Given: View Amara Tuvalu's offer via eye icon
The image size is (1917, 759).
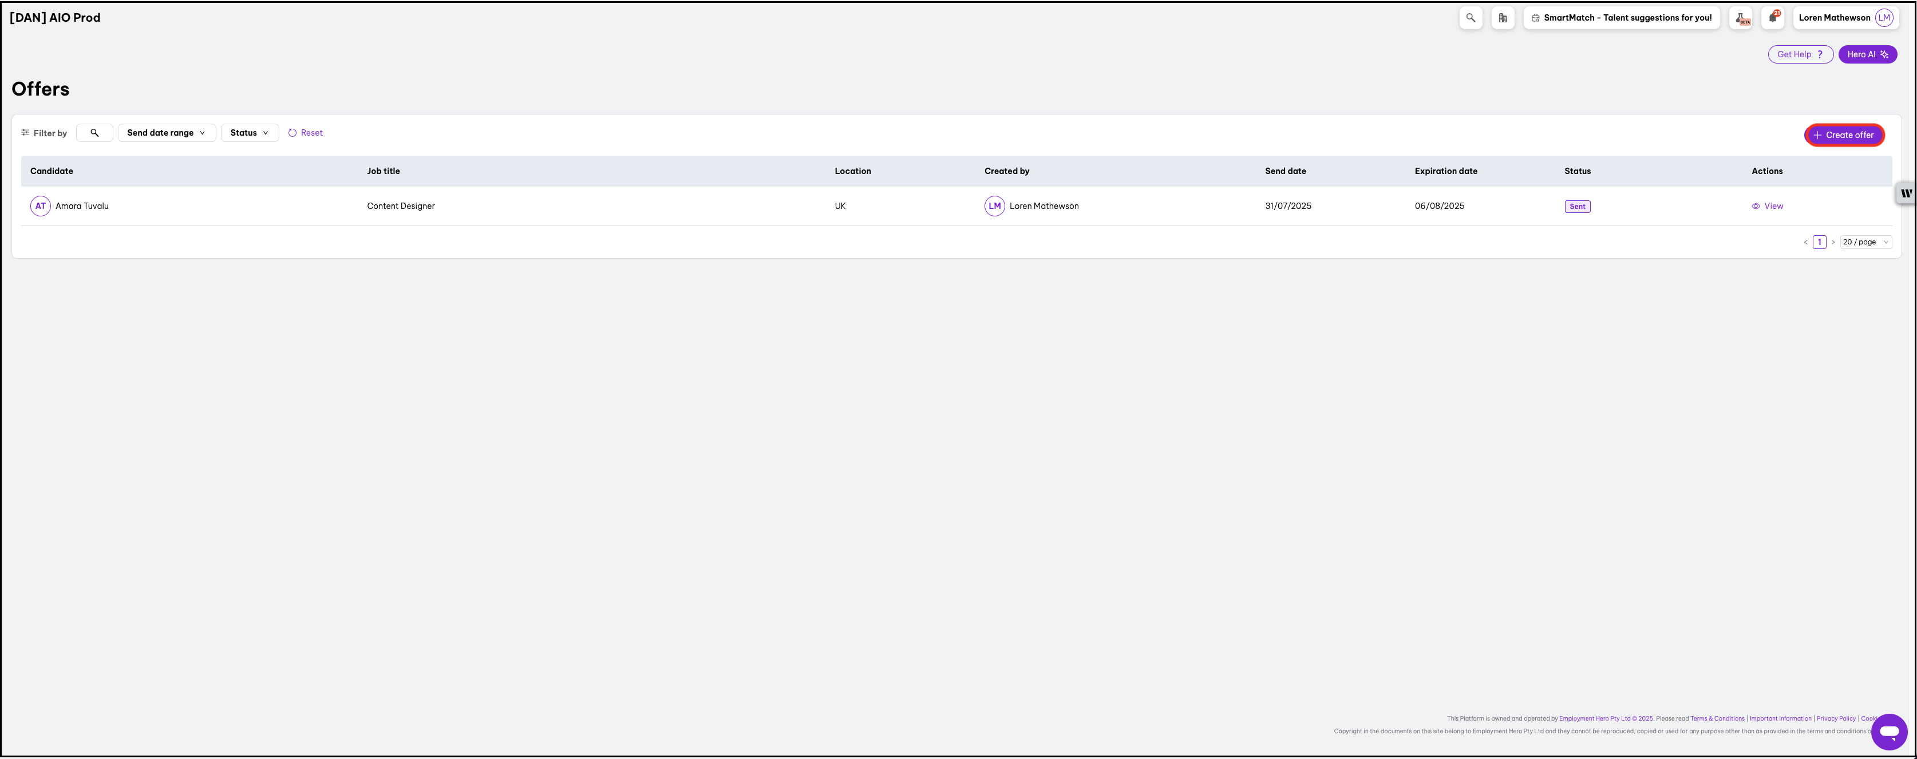Looking at the screenshot, I should point(1756,206).
